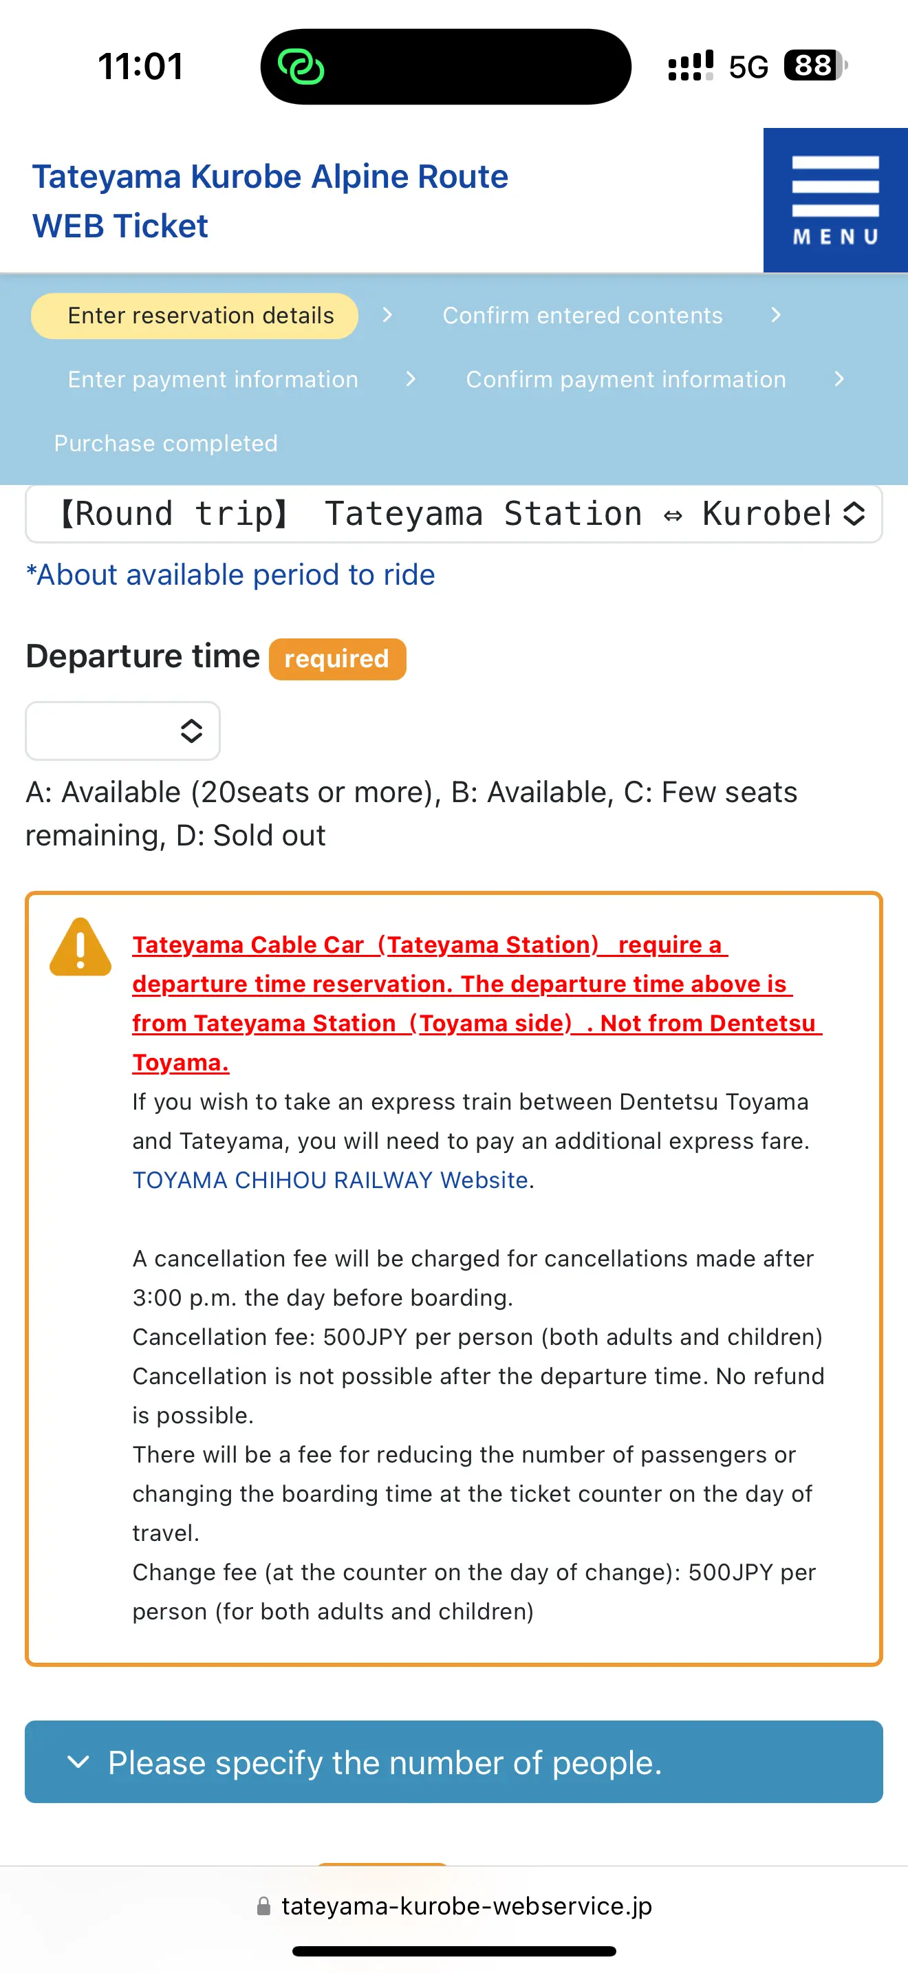Tap the chevron after Confirm entered contents
Viewport: 908px width, 1973px height.
(775, 315)
